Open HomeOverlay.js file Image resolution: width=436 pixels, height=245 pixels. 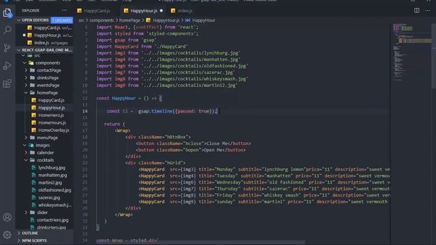point(54,130)
